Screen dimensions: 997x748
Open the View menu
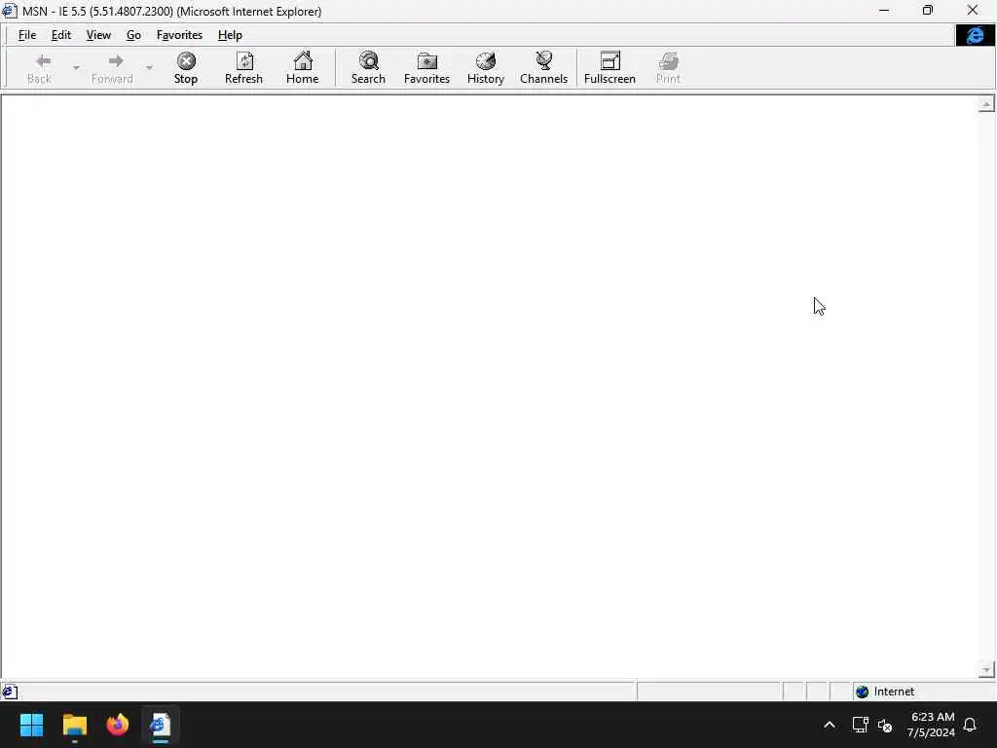(98, 35)
